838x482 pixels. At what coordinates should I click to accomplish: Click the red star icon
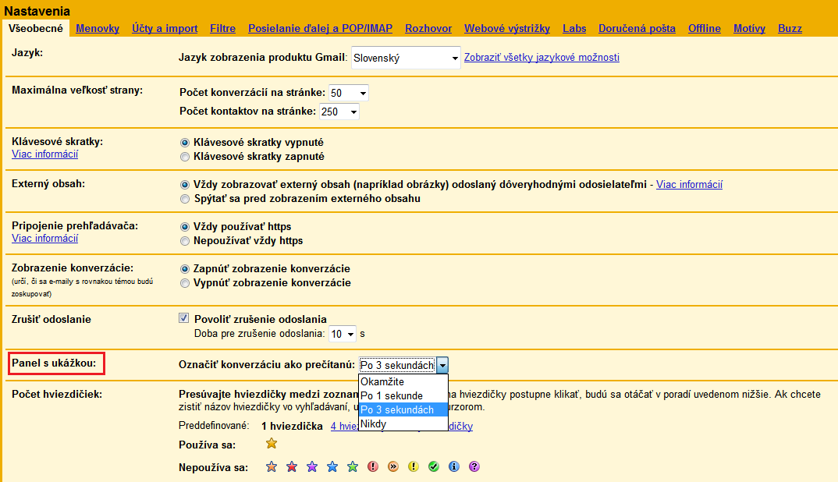pyautogui.click(x=292, y=466)
